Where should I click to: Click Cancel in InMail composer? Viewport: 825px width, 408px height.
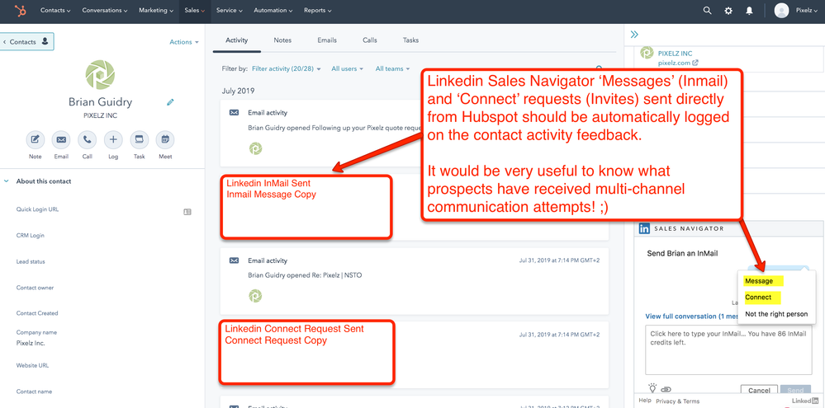(759, 391)
